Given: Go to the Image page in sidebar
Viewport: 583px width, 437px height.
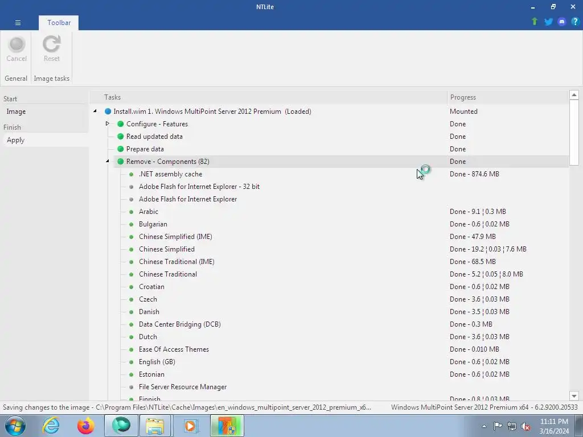Looking at the screenshot, I should pyautogui.click(x=16, y=112).
